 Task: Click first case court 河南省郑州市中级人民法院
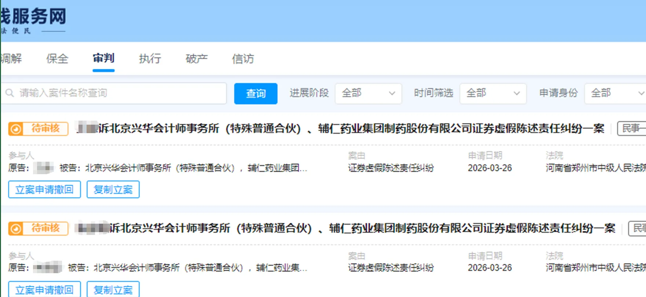(596, 168)
